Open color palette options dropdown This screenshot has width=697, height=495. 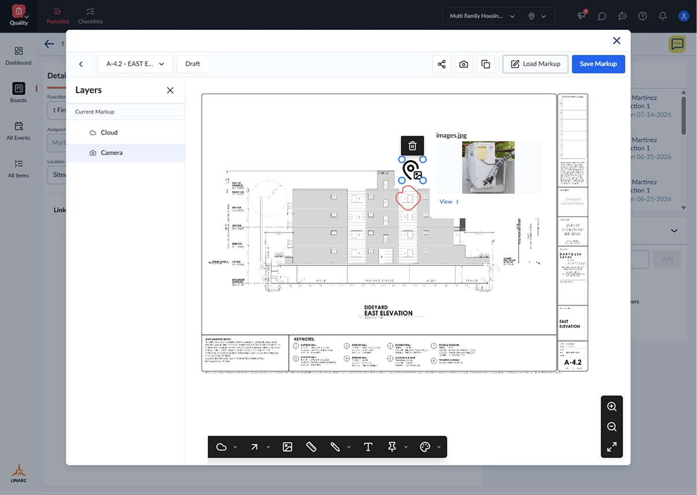(x=439, y=447)
